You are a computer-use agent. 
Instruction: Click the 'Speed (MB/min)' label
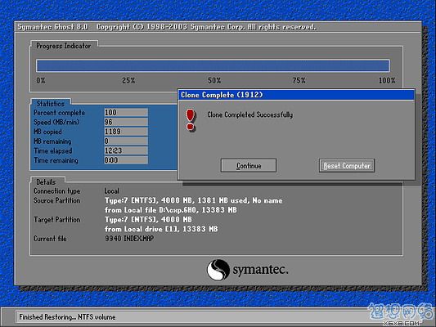click(56, 123)
